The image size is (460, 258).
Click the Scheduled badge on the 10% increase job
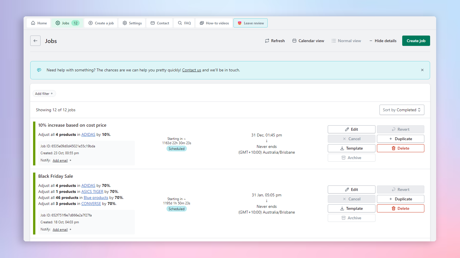pyautogui.click(x=177, y=149)
